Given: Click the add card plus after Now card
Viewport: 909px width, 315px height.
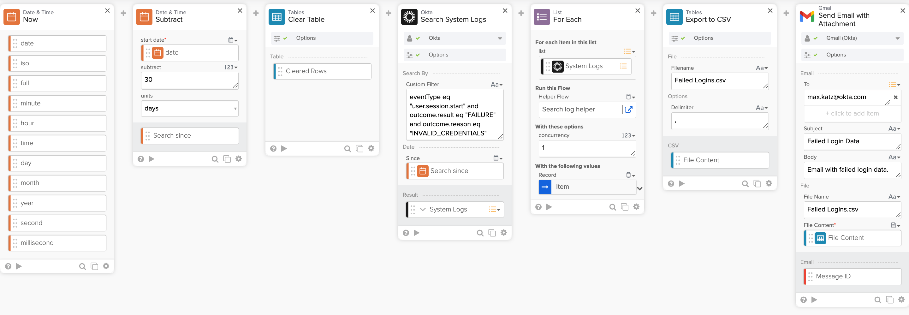Looking at the screenshot, I should (123, 13).
